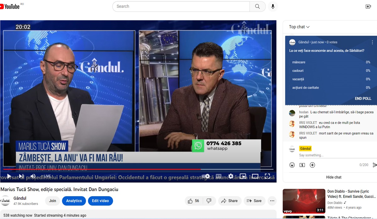Open emoji picker in chat

click(x=292, y=165)
